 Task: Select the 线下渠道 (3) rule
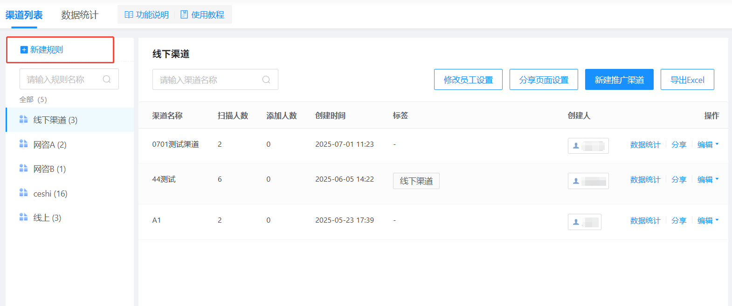(x=70, y=120)
